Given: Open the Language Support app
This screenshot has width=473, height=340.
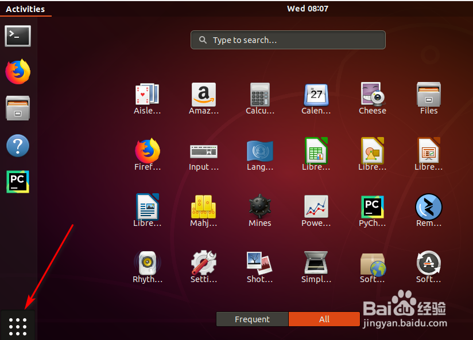Looking at the screenshot, I should pos(260,155).
